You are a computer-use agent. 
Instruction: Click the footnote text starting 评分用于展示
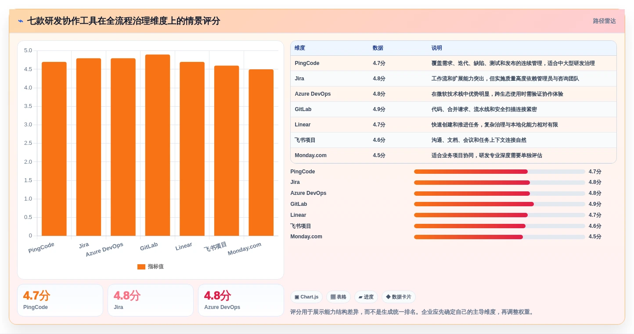pyautogui.click(x=413, y=312)
